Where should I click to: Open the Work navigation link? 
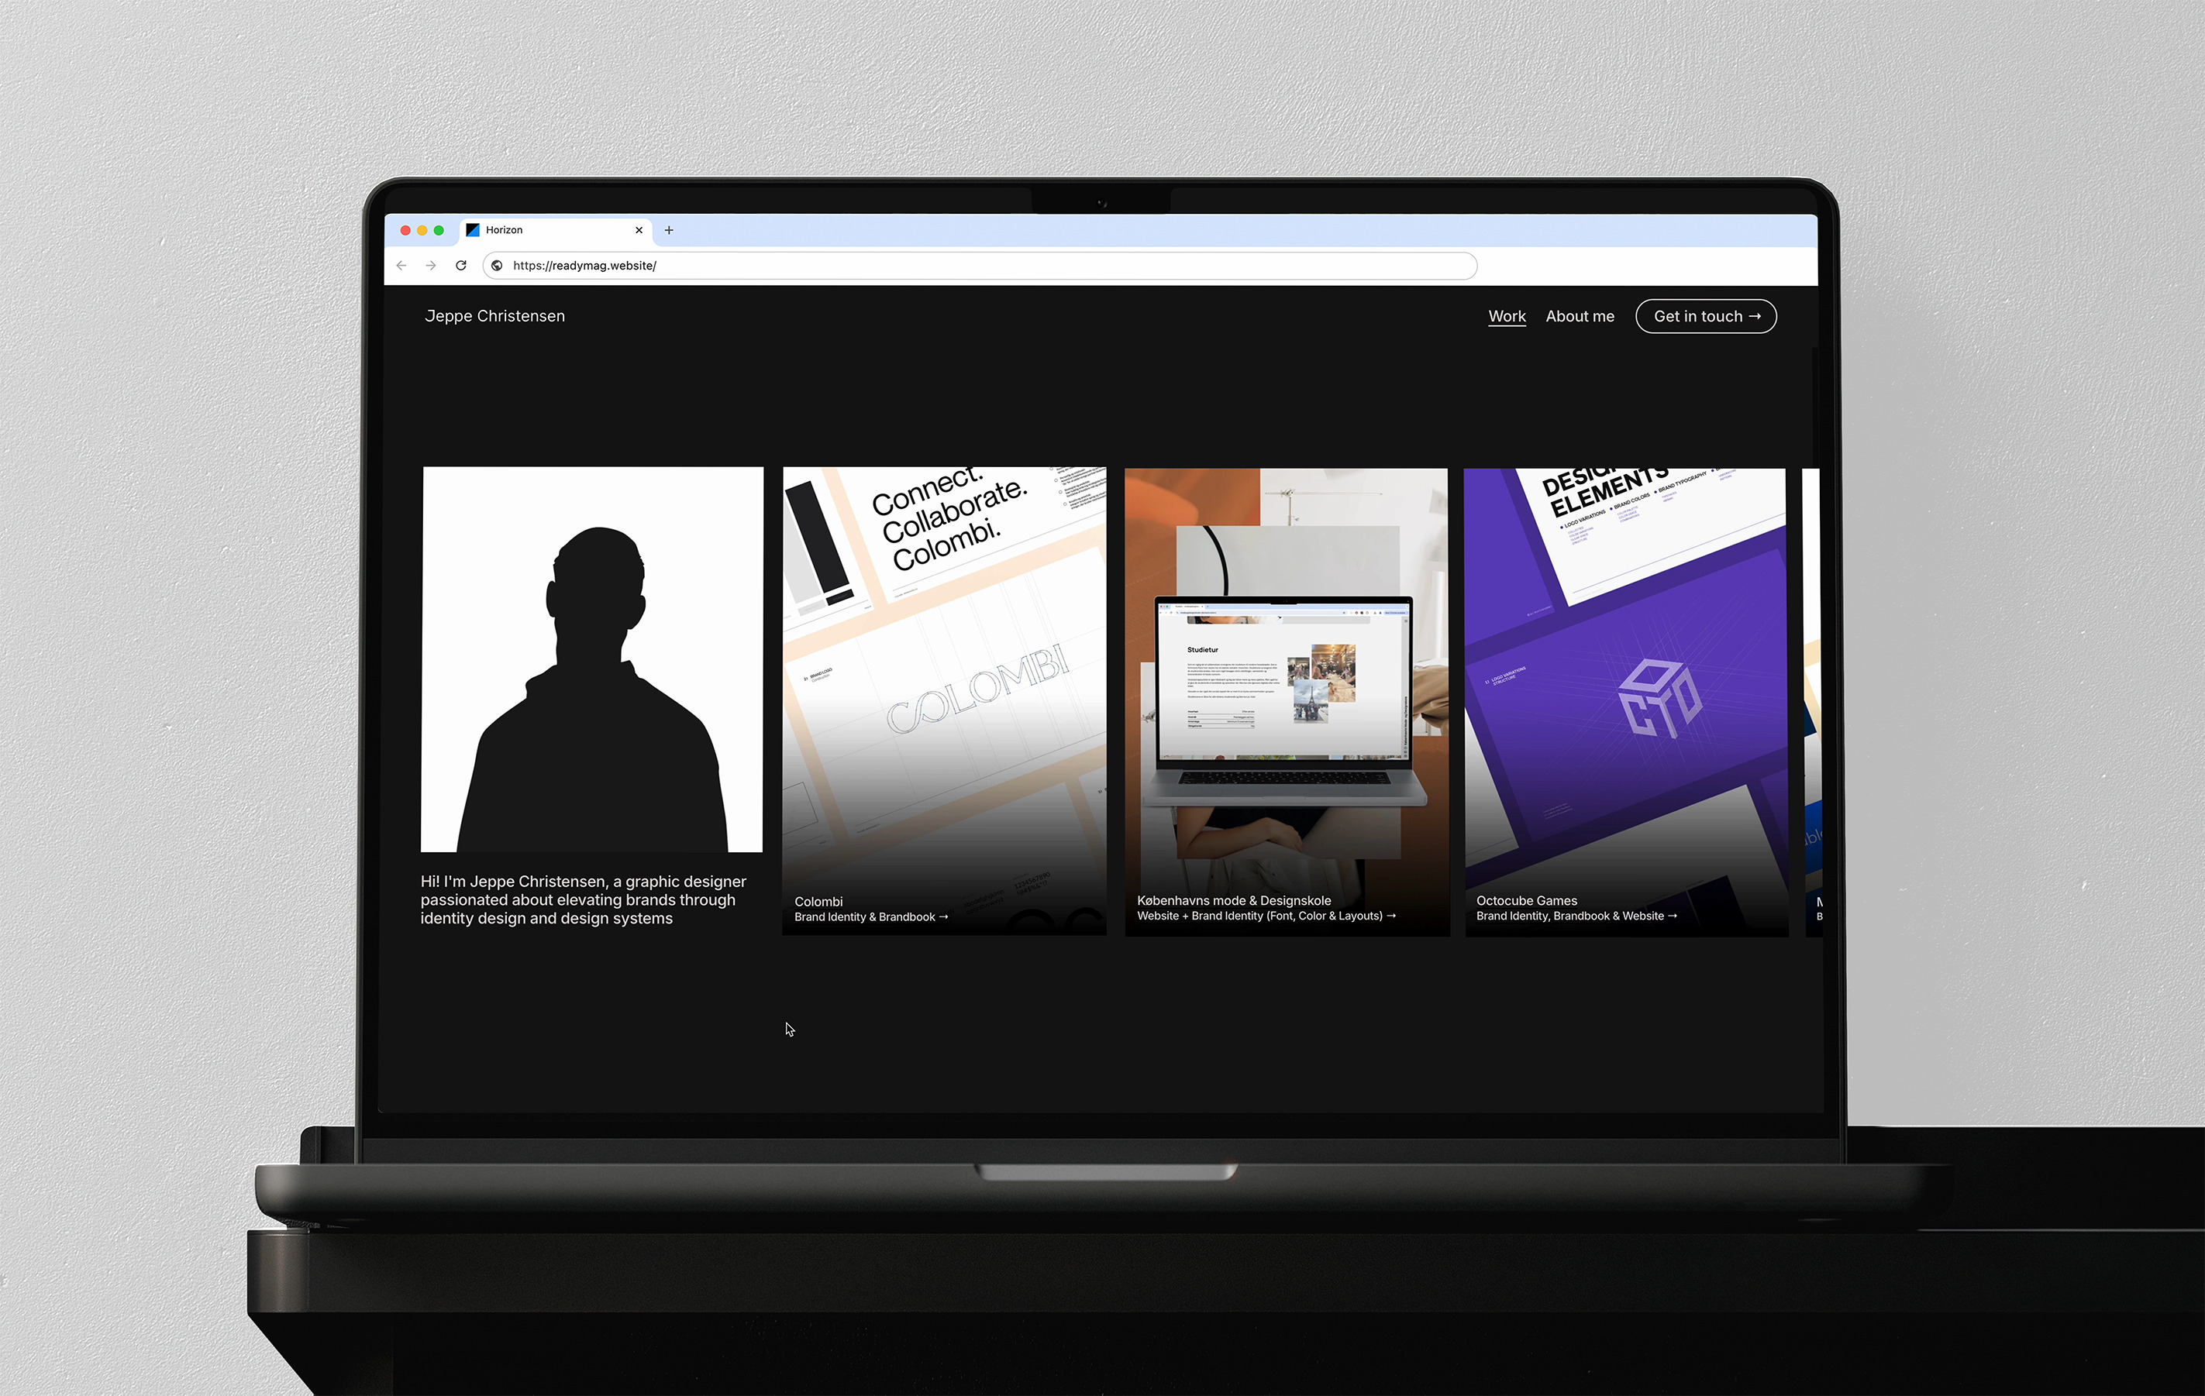(1507, 317)
